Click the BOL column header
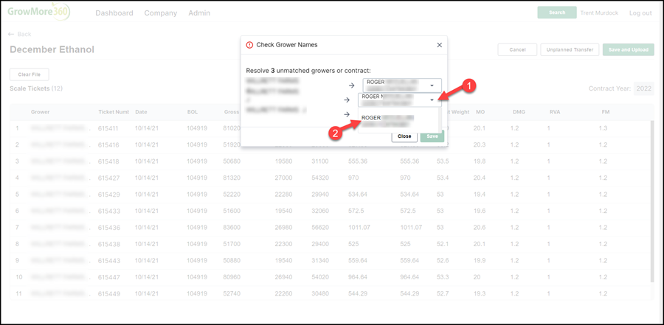This screenshot has width=664, height=325. (193, 112)
